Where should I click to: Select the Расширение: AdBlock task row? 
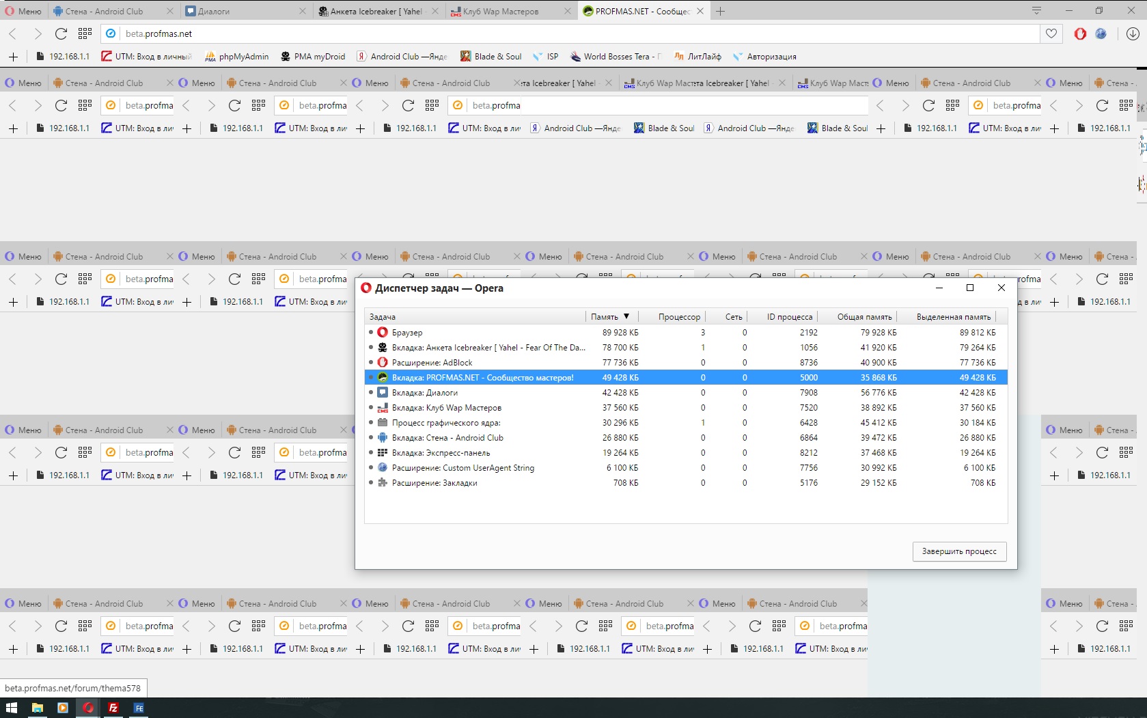(x=432, y=363)
